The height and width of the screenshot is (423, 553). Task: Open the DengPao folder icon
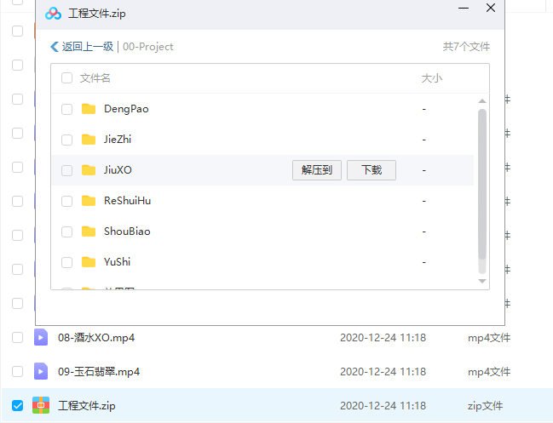88,109
